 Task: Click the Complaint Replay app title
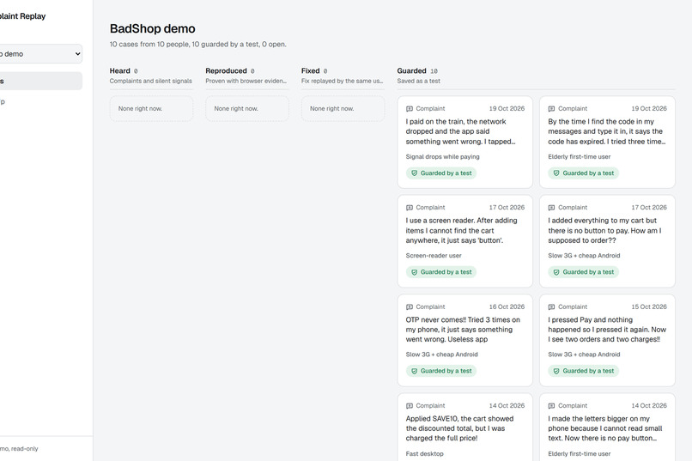click(22, 16)
